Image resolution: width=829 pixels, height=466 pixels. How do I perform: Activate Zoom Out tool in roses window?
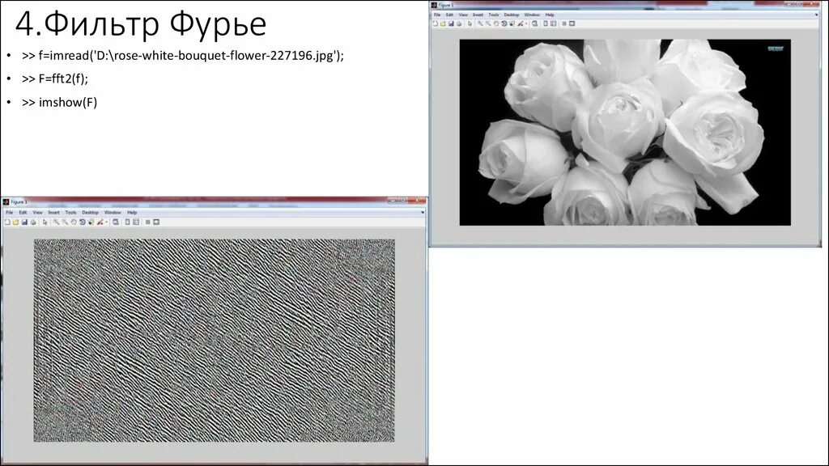click(x=488, y=23)
